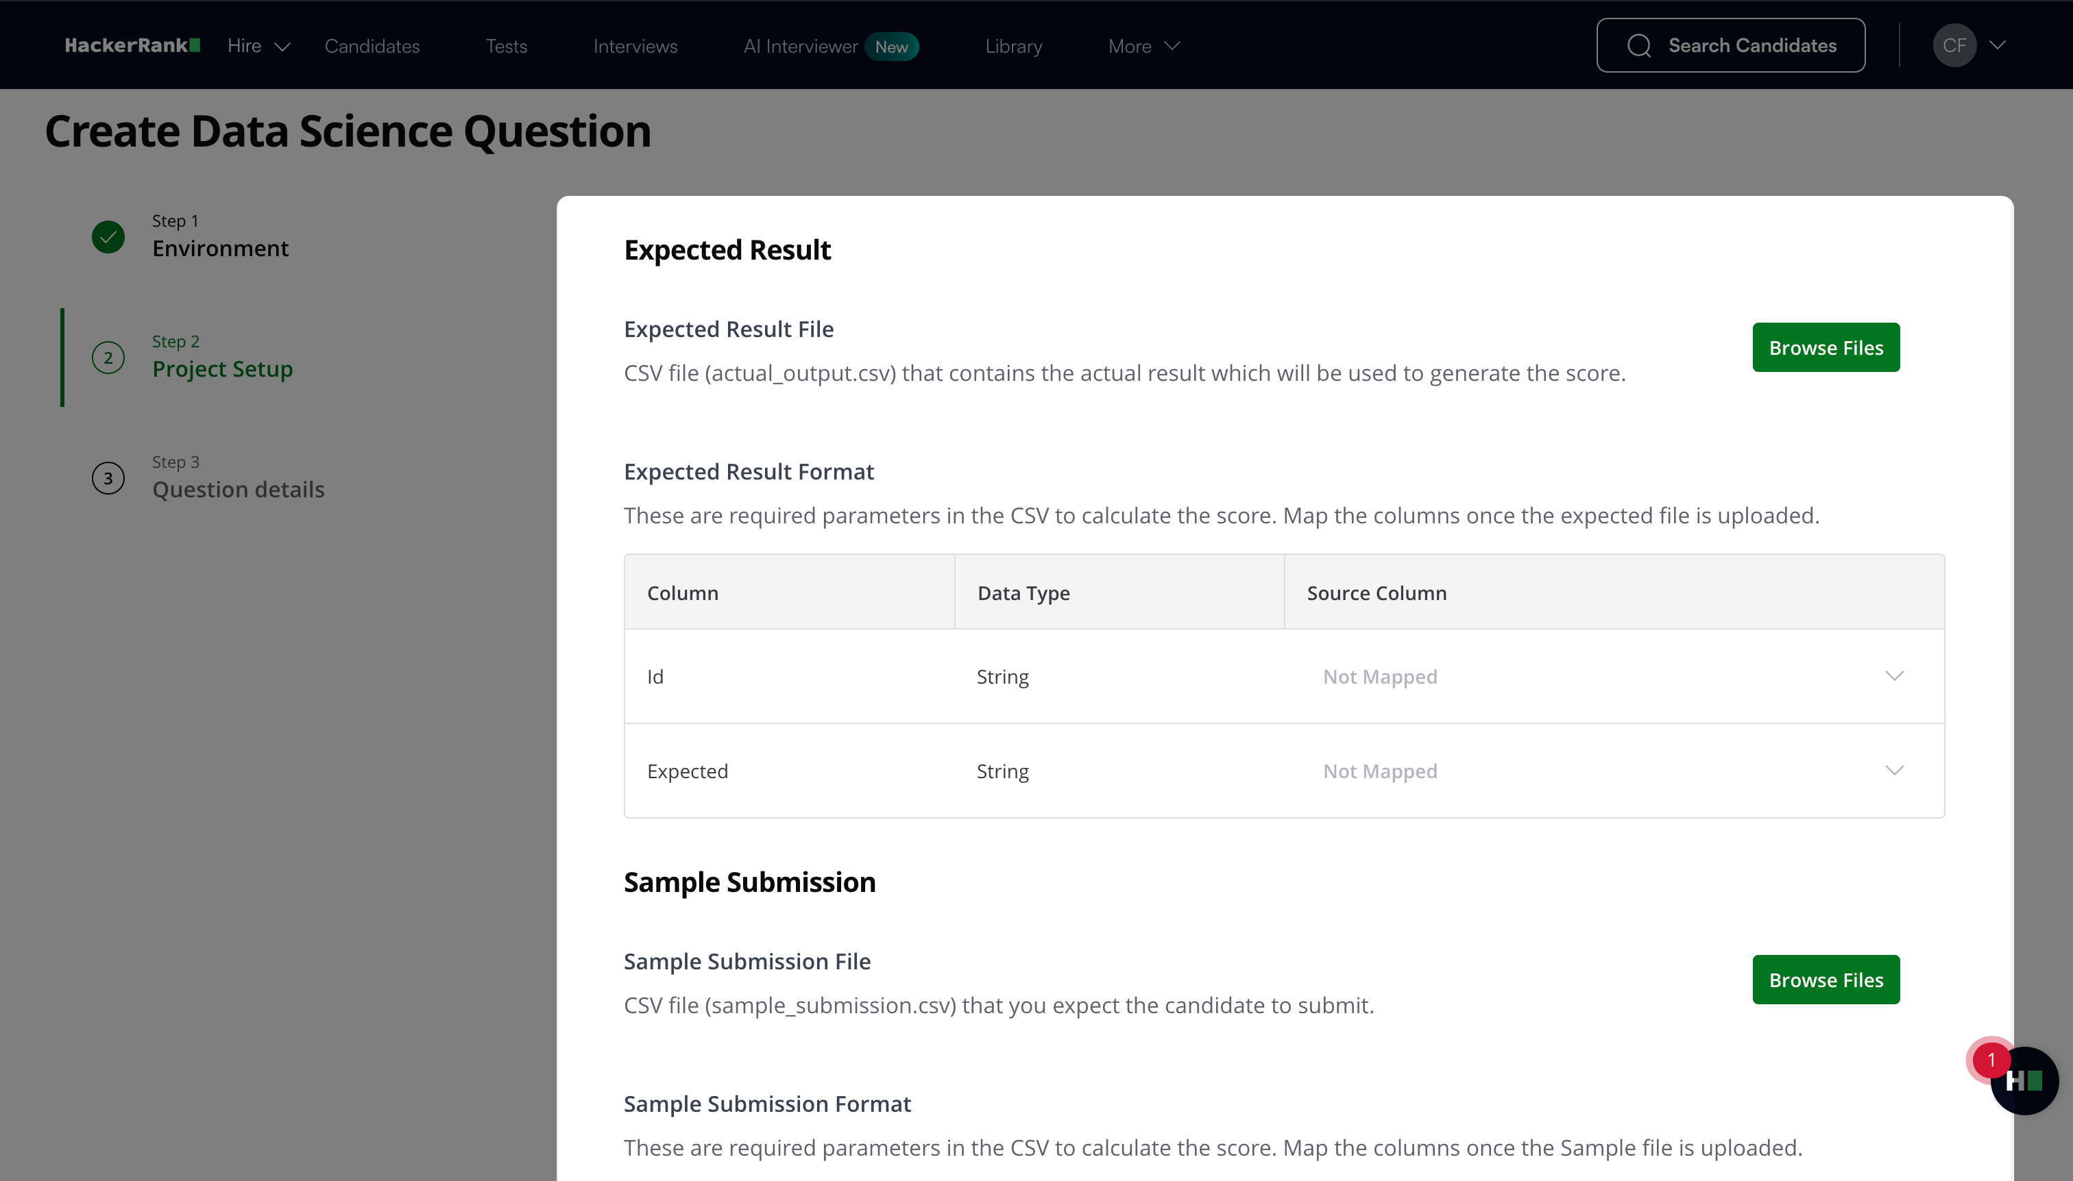
Task: Browse Files for Sample Submission File
Action: pos(1826,980)
